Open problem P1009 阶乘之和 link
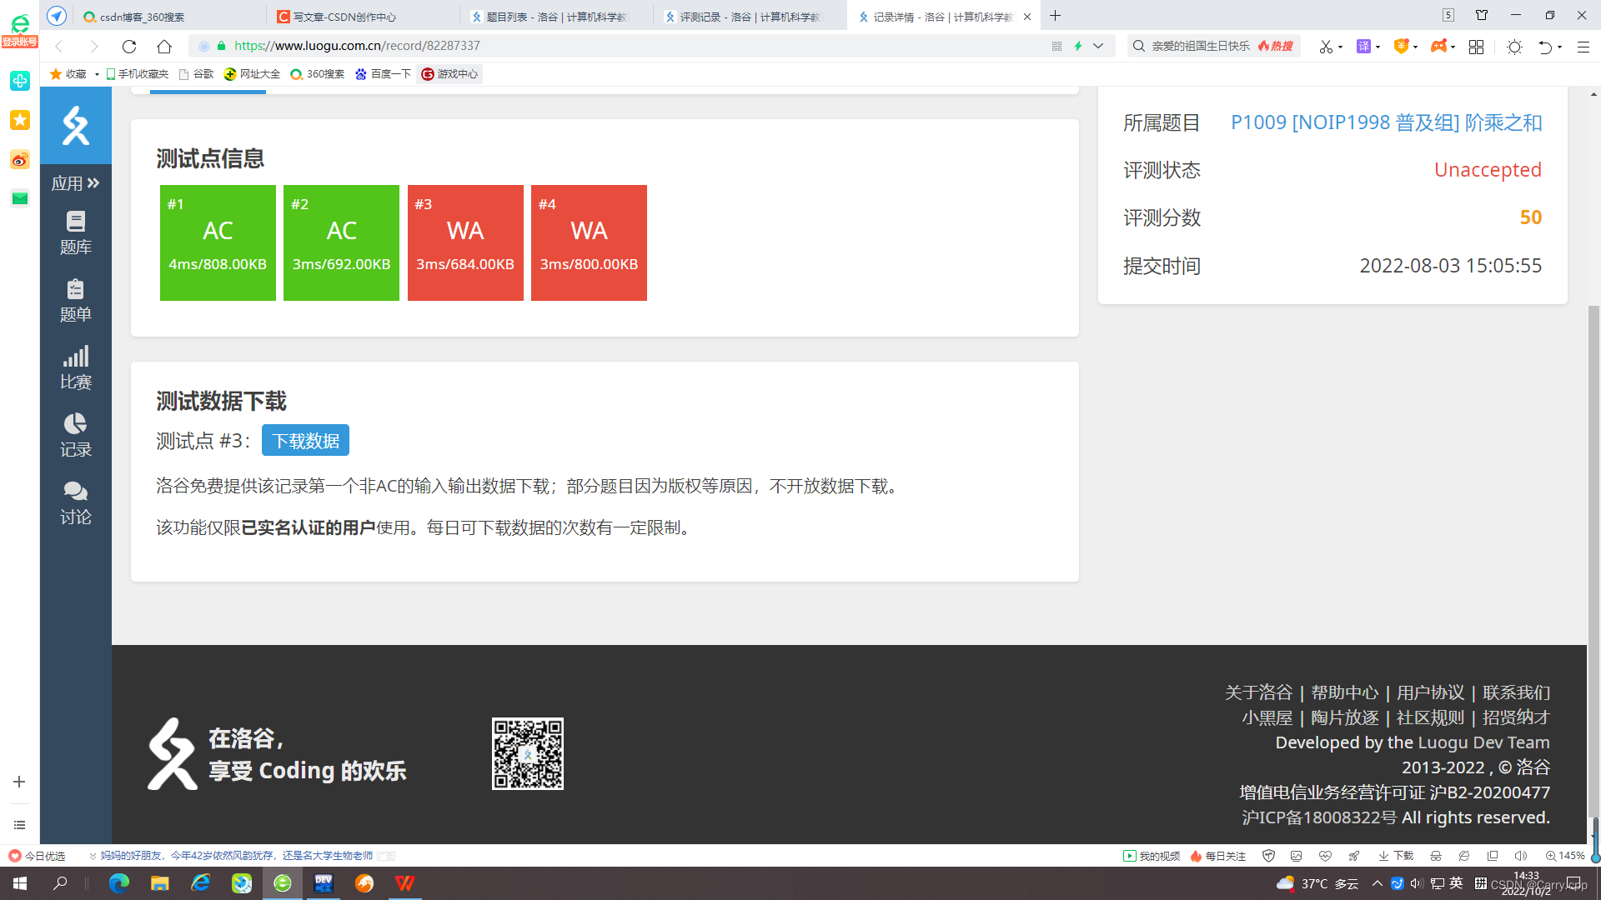 (x=1387, y=122)
